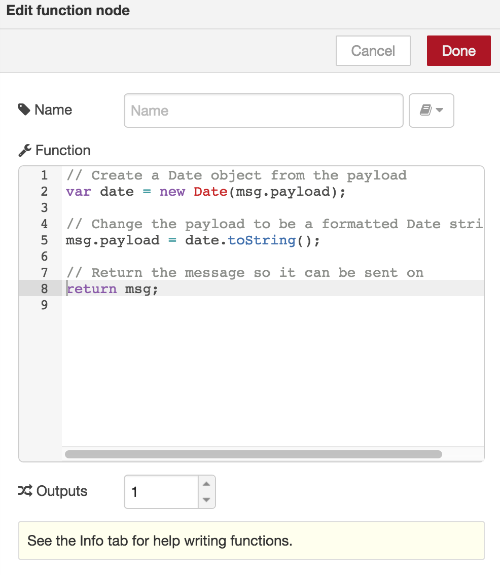Screen dimensions: 500x575
Task: Click the Outputs number field
Action: tap(161, 492)
